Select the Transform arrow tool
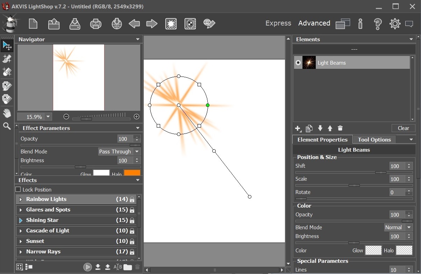Screen dimensions: 421x274 [7, 45]
